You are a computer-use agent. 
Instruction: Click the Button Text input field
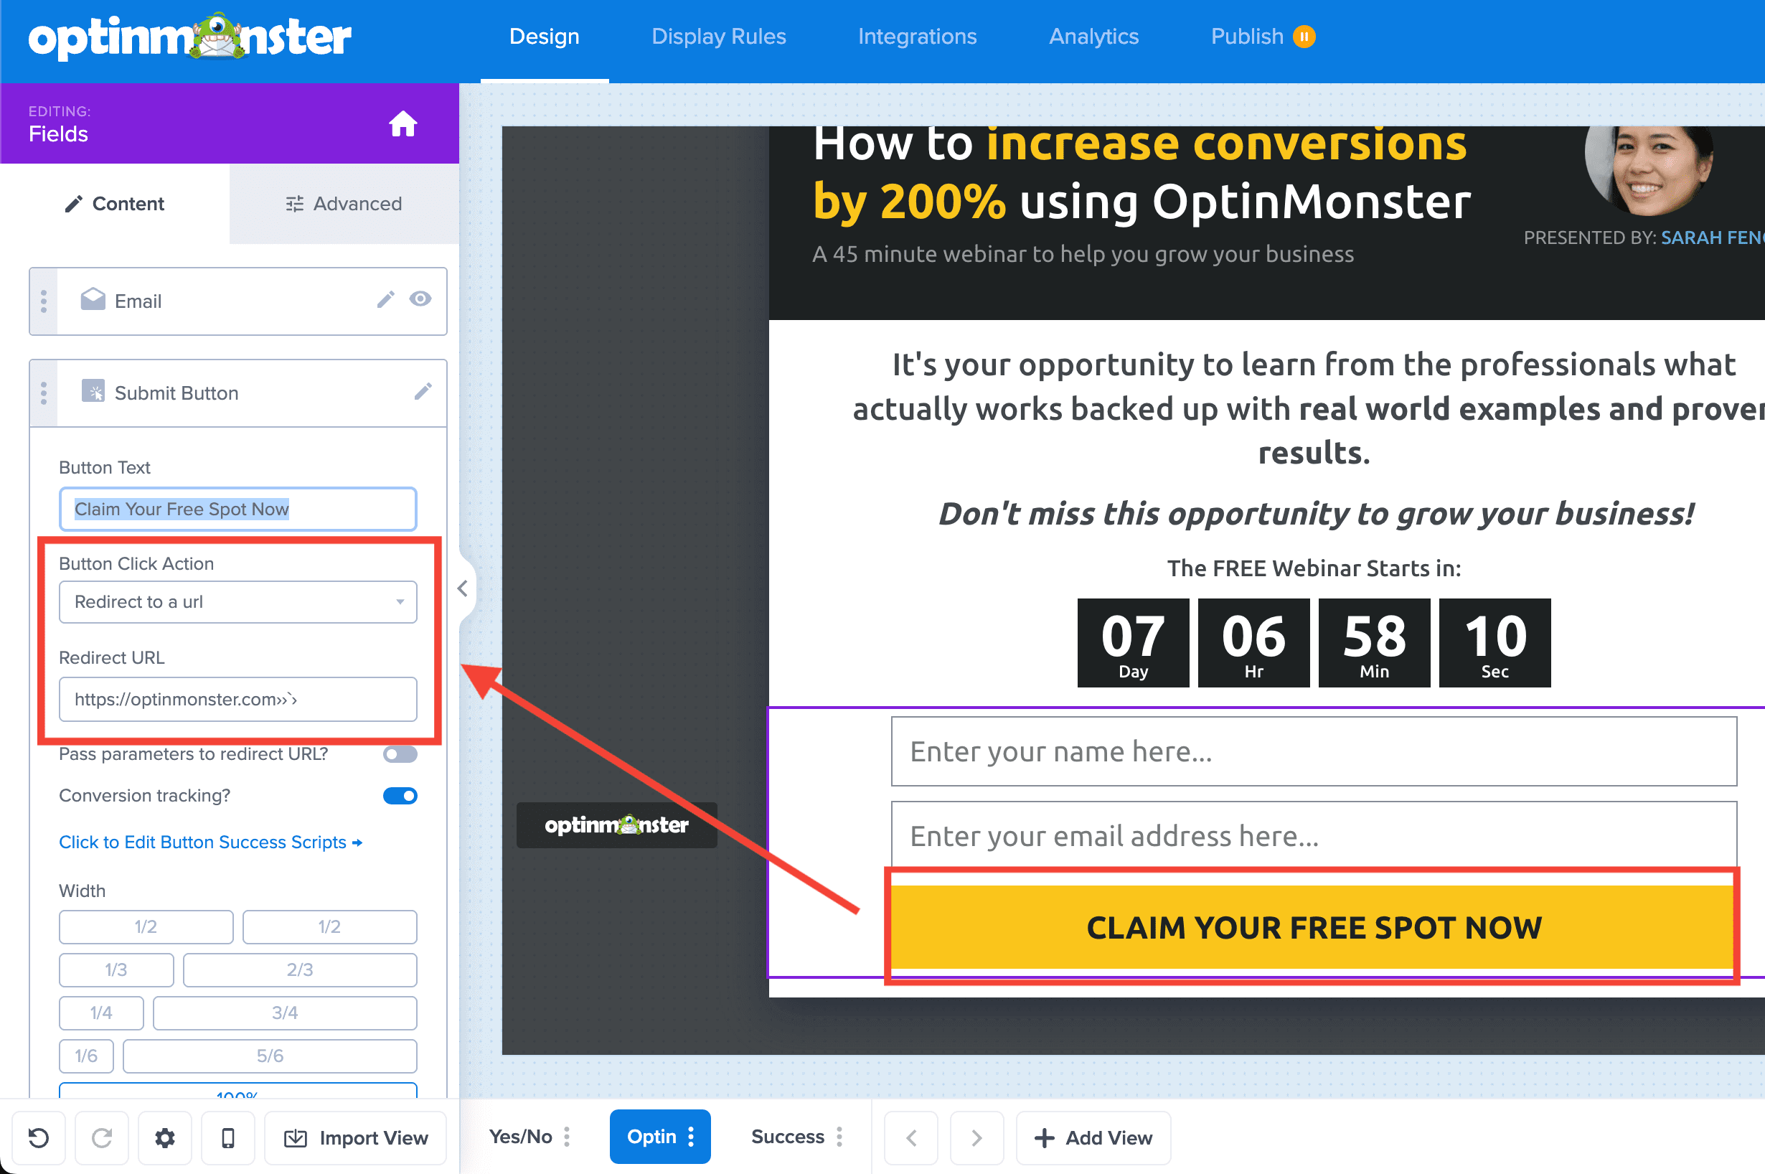[238, 509]
